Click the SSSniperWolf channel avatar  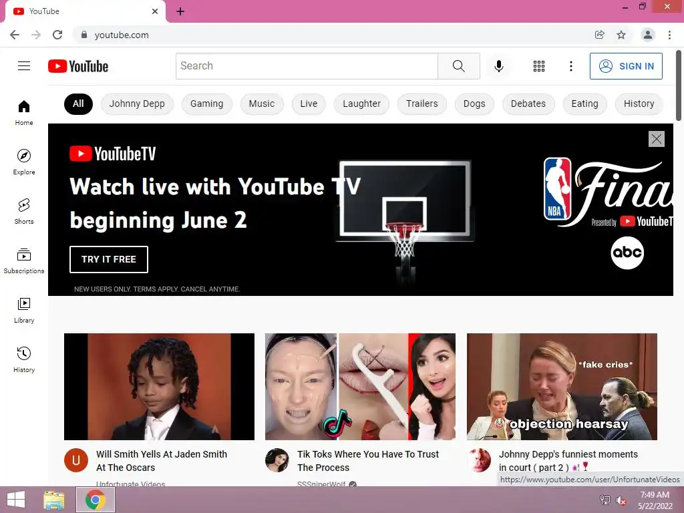click(x=277, y=460)
